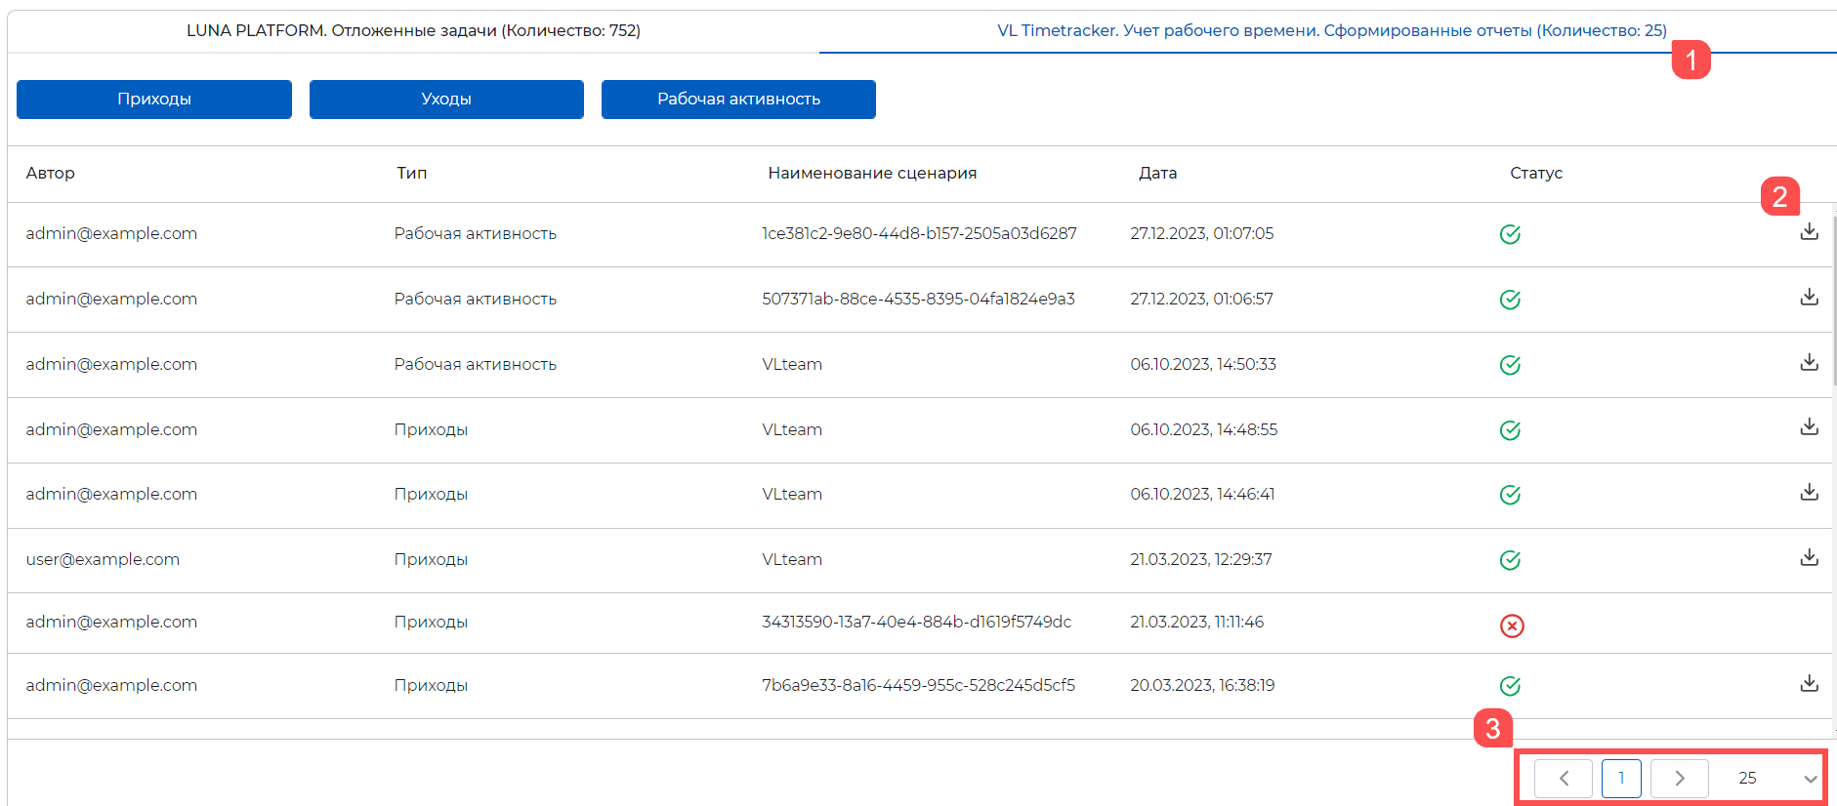Download report dated 27.12.2023, 01:07:05
1837x806 pixels.
(1809, 231)
